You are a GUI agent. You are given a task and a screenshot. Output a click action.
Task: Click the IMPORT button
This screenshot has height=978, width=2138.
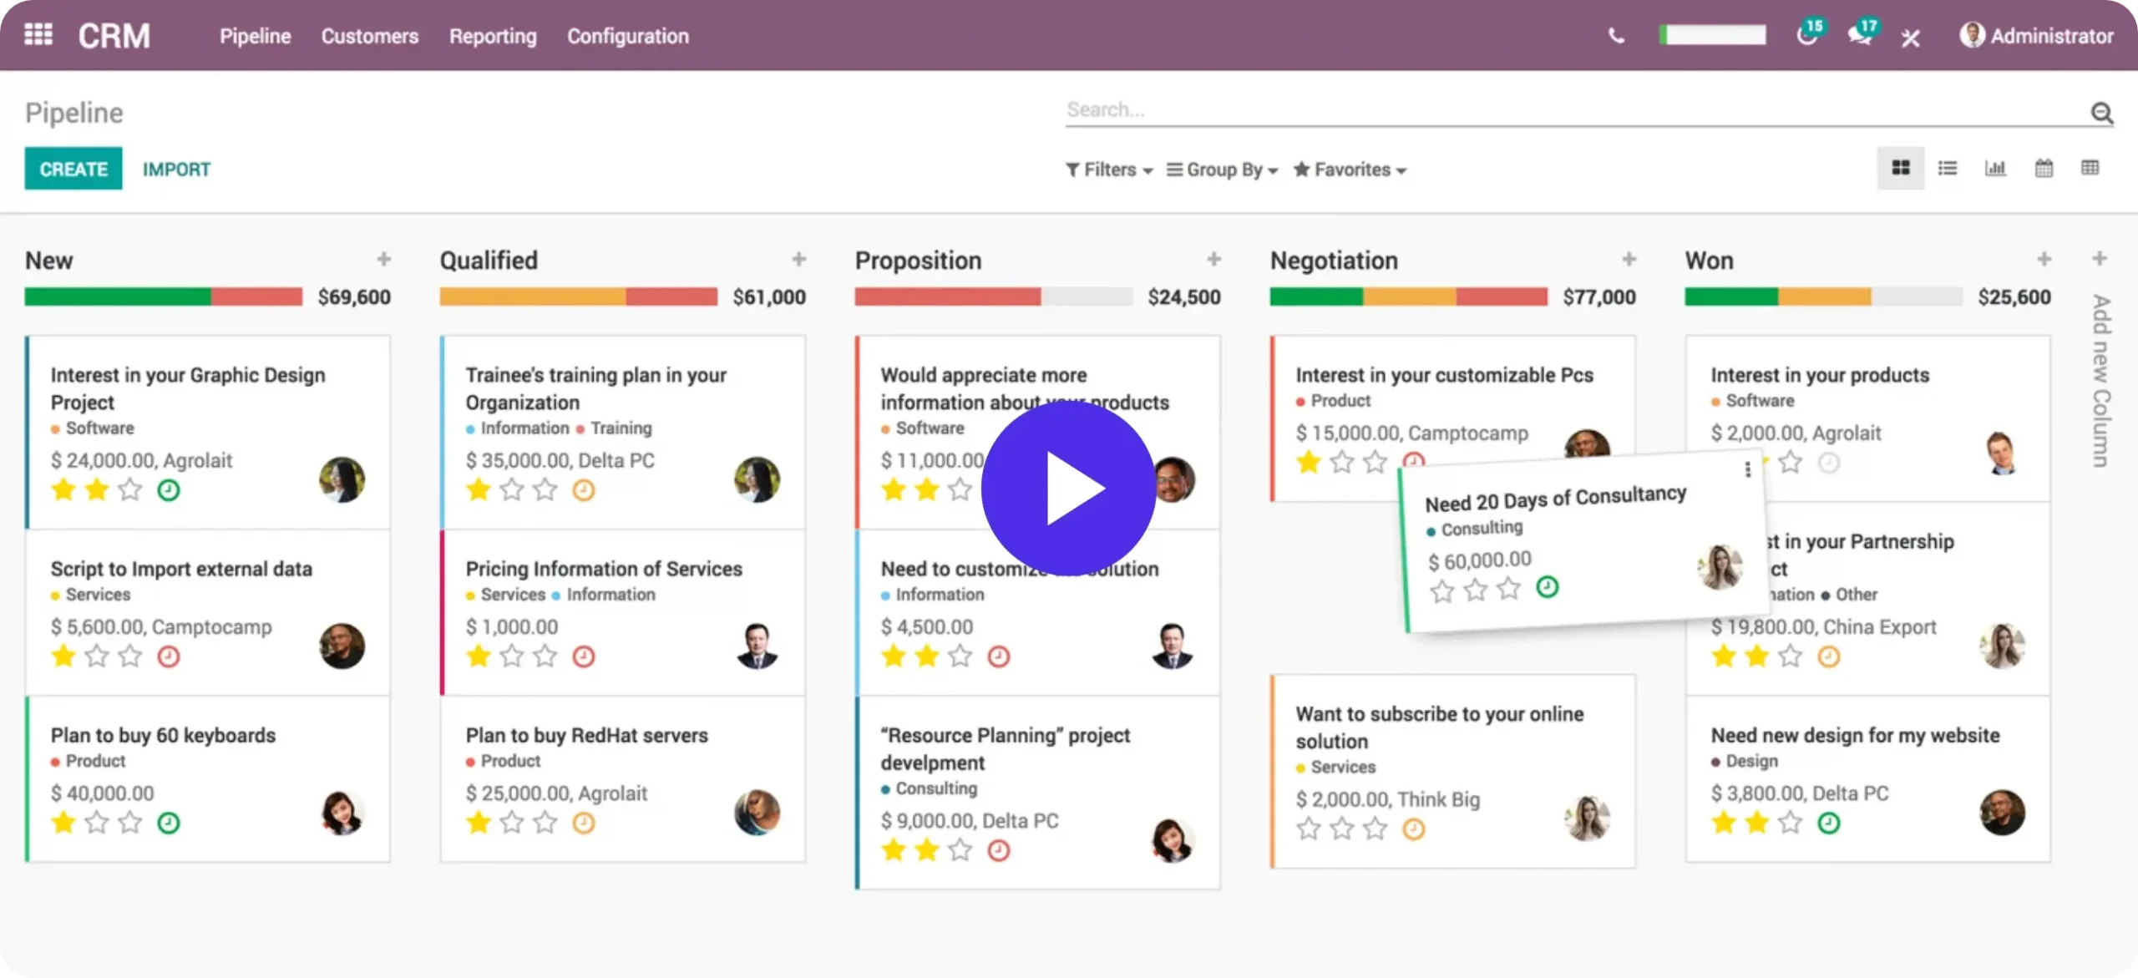[x=176, y=170]
